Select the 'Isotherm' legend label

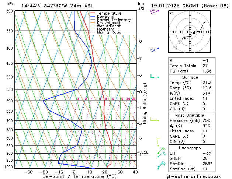click(x=105, y=29)
